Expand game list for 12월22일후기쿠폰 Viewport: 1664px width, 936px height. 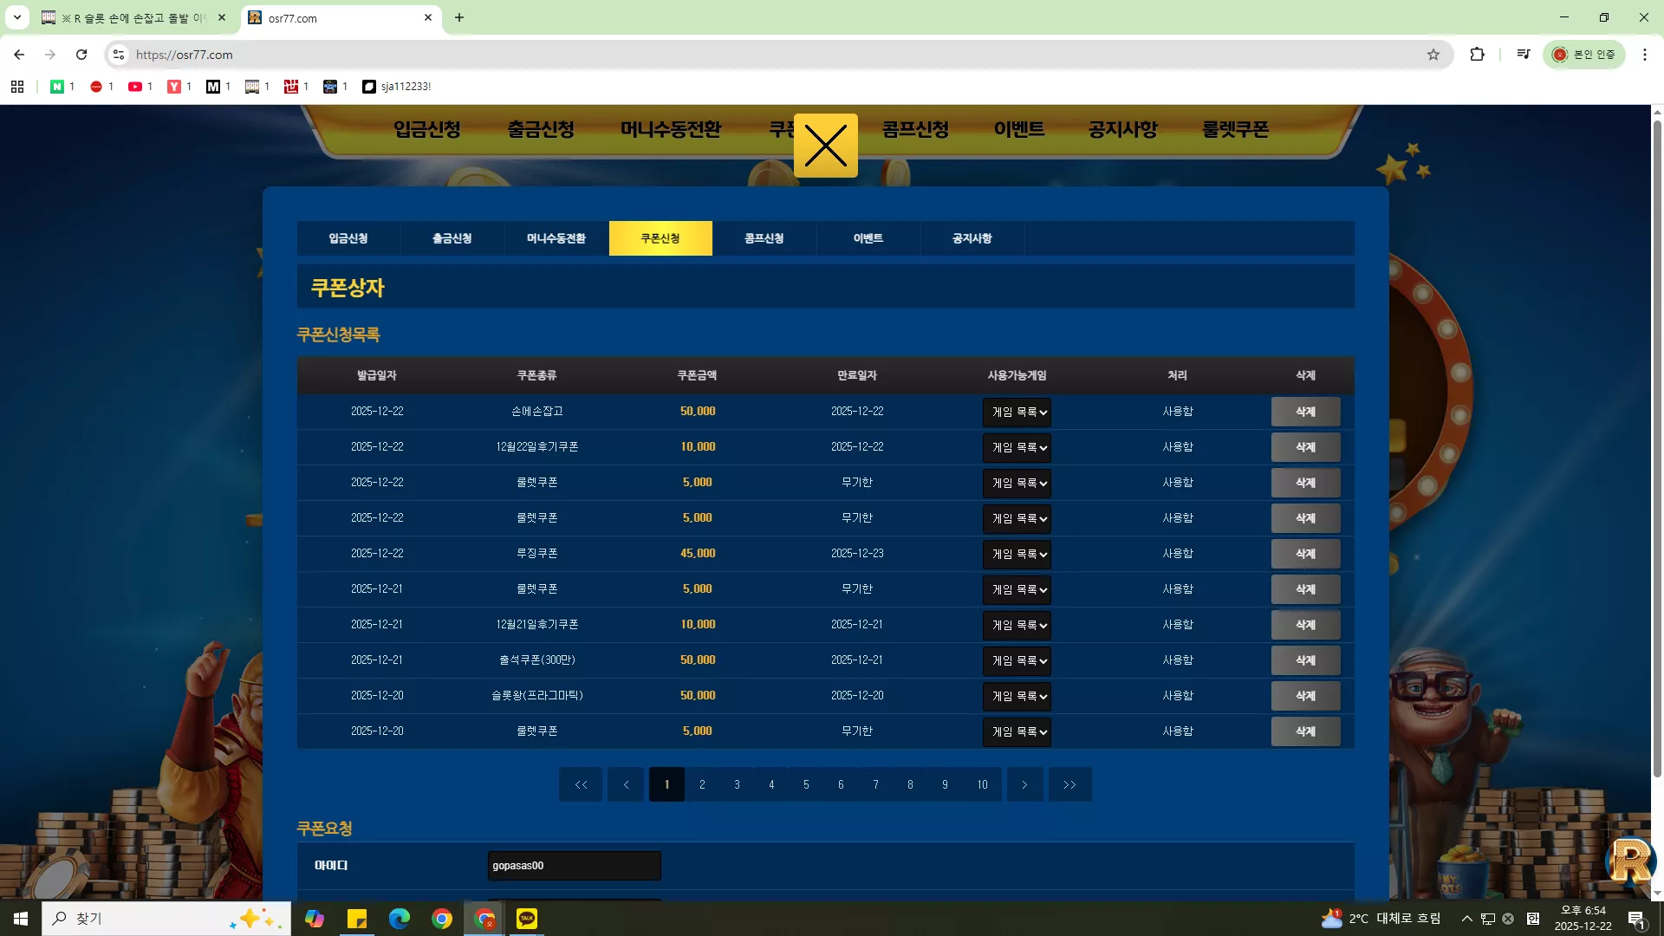pyautogui.click(x=1017, y=448)
